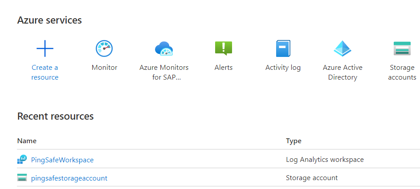The width and height of the screenshot is (420, 189).
Task: Open the pingsafestorageaccount resource link
Action: 69,178
